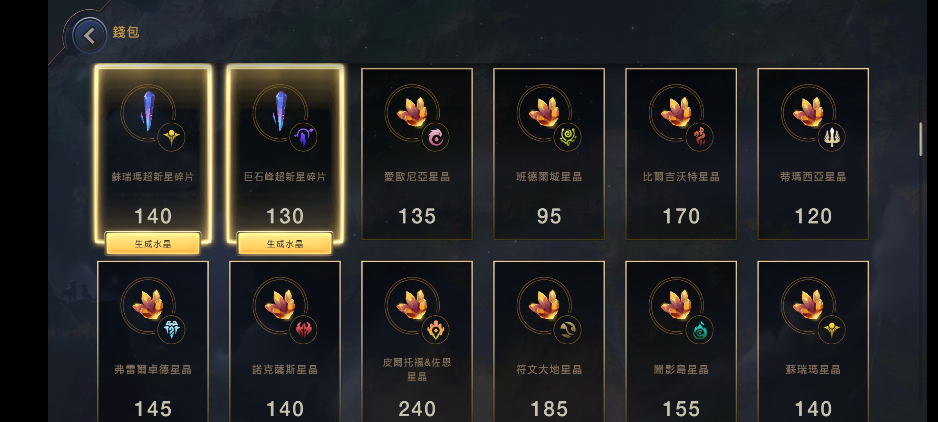Click the 愛歐尼亞 pink swirl region emblem
Image resolution: width=938 pixels, height=422 pixels.
coord(435,137)
